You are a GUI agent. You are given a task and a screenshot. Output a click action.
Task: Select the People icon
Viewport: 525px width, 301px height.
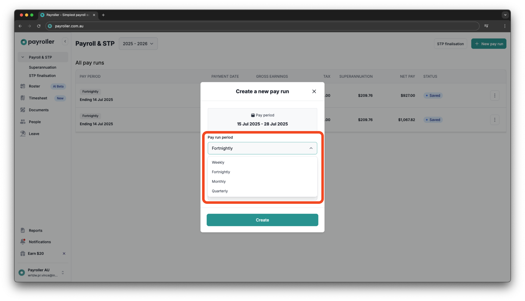pyautogui.click(x=23, y=122)
